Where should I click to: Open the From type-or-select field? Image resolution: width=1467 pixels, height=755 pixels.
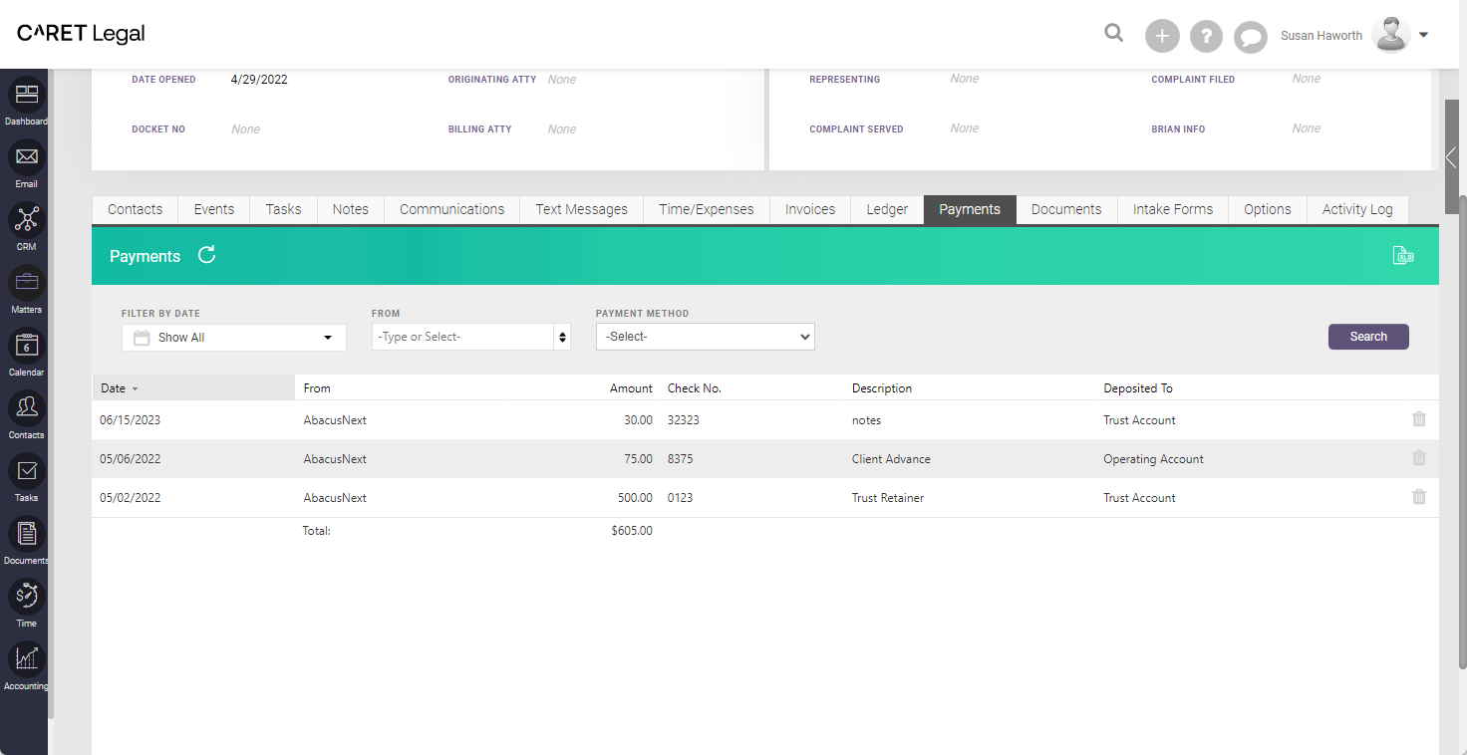coord(462,337)
